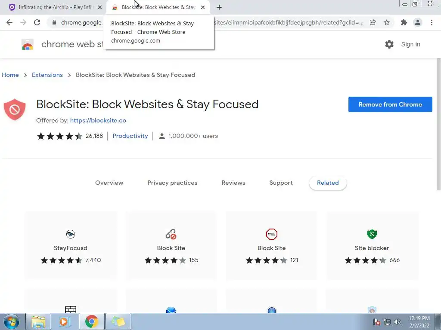Open Windows Explorer from taskbar
The image size is (441, 330).
[38, 321]
